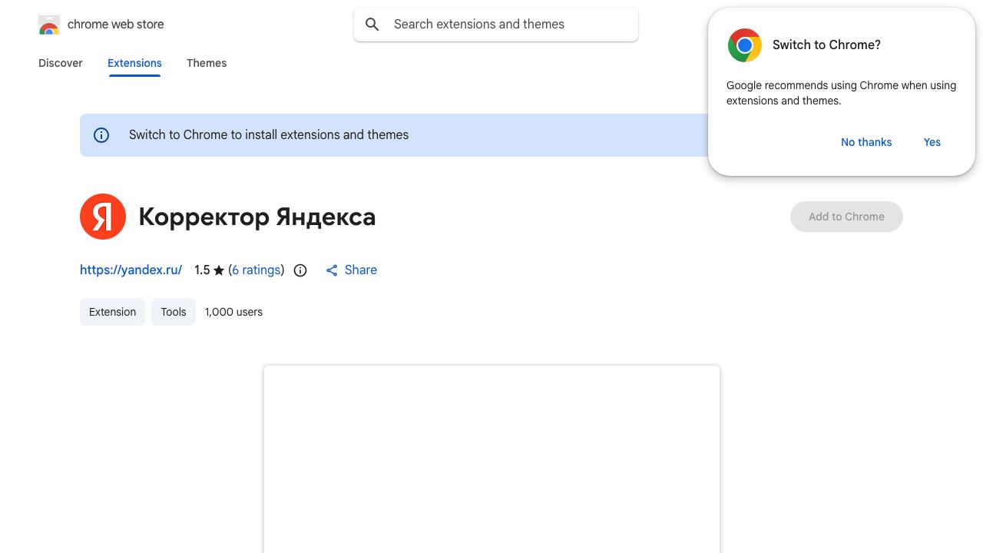Click the Chrome Web Store logo icon
Image resolution: width=983 pixels, height=553 pixels.
[x=49, y=25]
